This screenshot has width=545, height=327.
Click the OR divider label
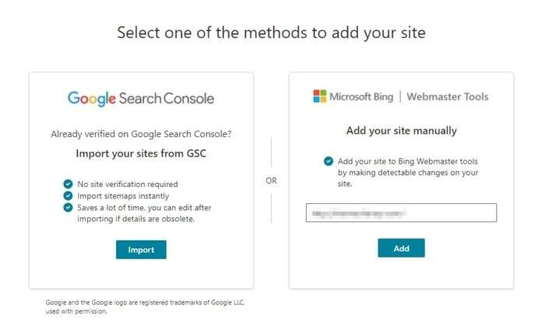click(271, 181)
